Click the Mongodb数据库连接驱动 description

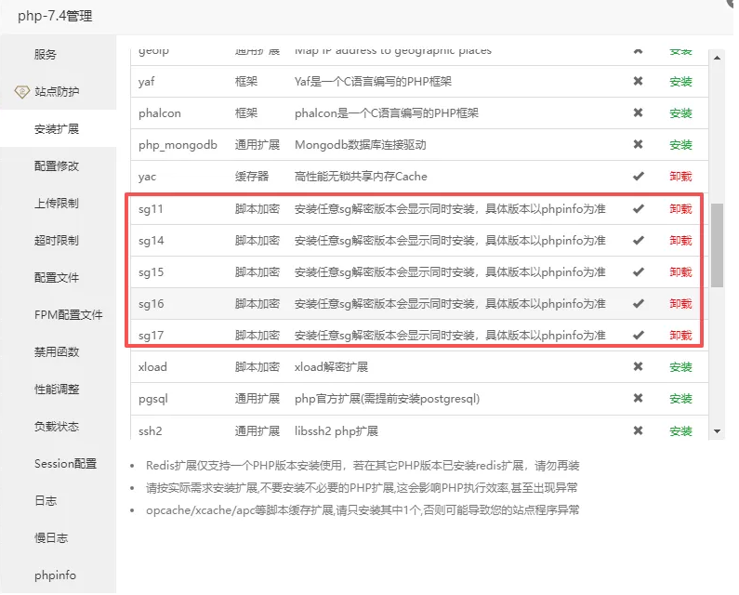pyautogui.click(x=361, y=145)
